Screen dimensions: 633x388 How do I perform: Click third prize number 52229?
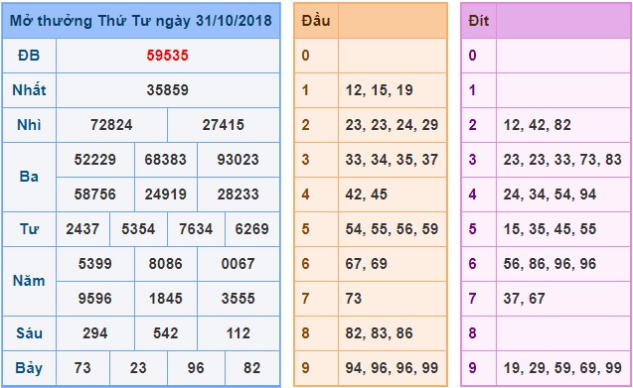coord(94,160)
